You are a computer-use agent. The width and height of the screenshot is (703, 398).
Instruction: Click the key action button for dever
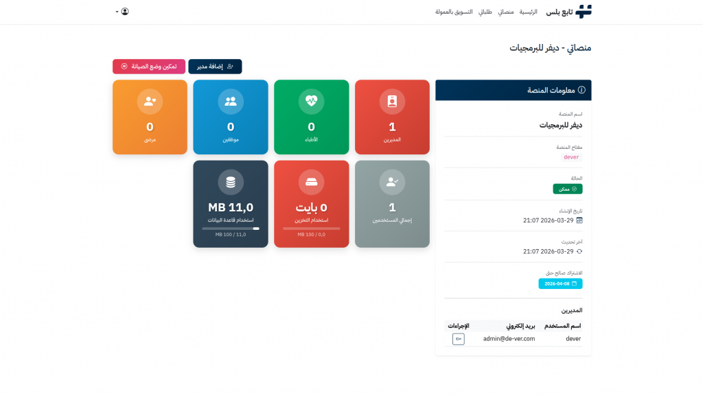point(459,339)
